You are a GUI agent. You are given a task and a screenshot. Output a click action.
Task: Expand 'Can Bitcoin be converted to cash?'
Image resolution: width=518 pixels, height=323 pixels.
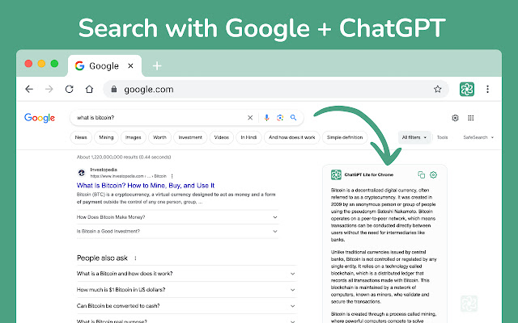pyautogui.click(x=186, y=306)
